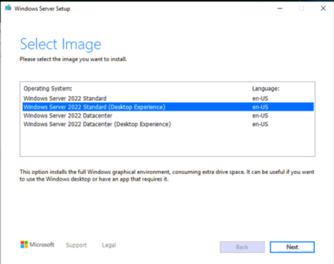Image resolution: width=334 pixels, height=264 pixels.
Task: Click the Back button
Action: click(x=242, y=247)
